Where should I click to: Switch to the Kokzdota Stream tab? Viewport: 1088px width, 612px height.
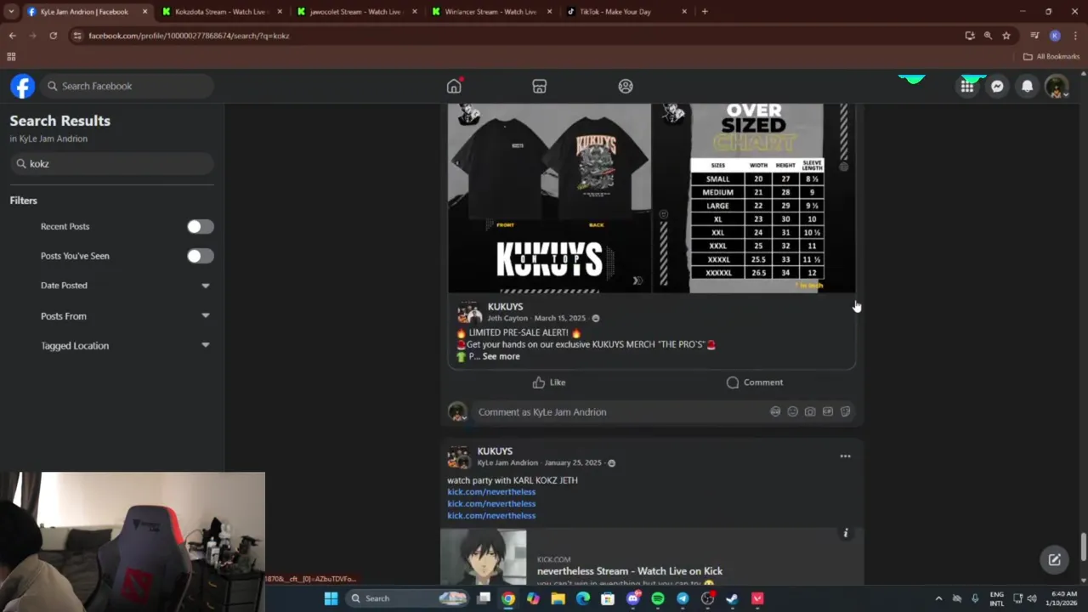coord(222,12)
